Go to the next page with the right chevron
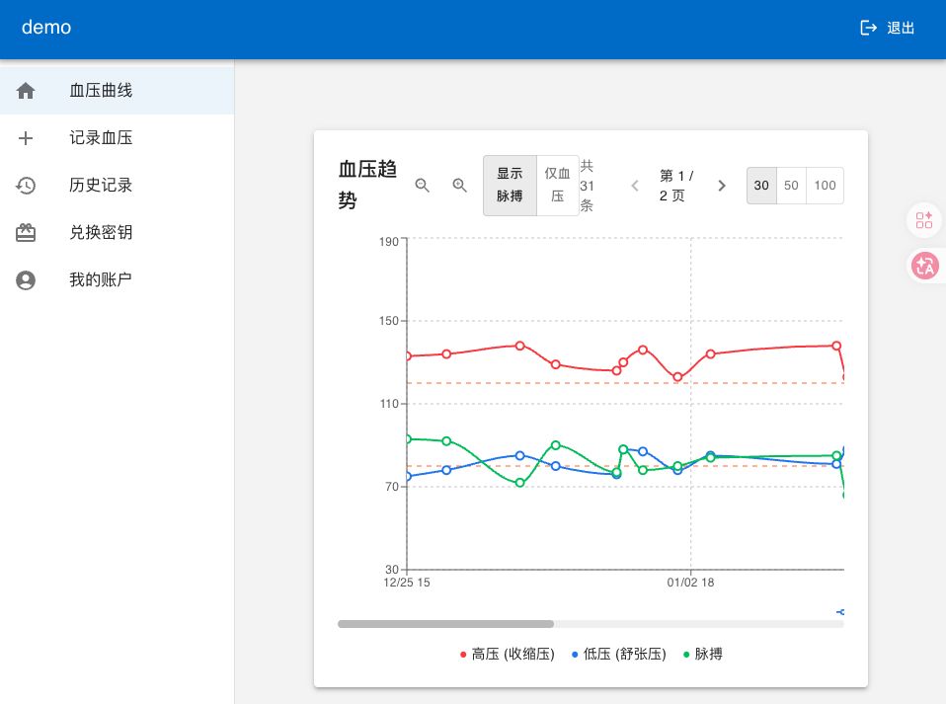Viewport: 946px width, 704px height. point(722,186)
